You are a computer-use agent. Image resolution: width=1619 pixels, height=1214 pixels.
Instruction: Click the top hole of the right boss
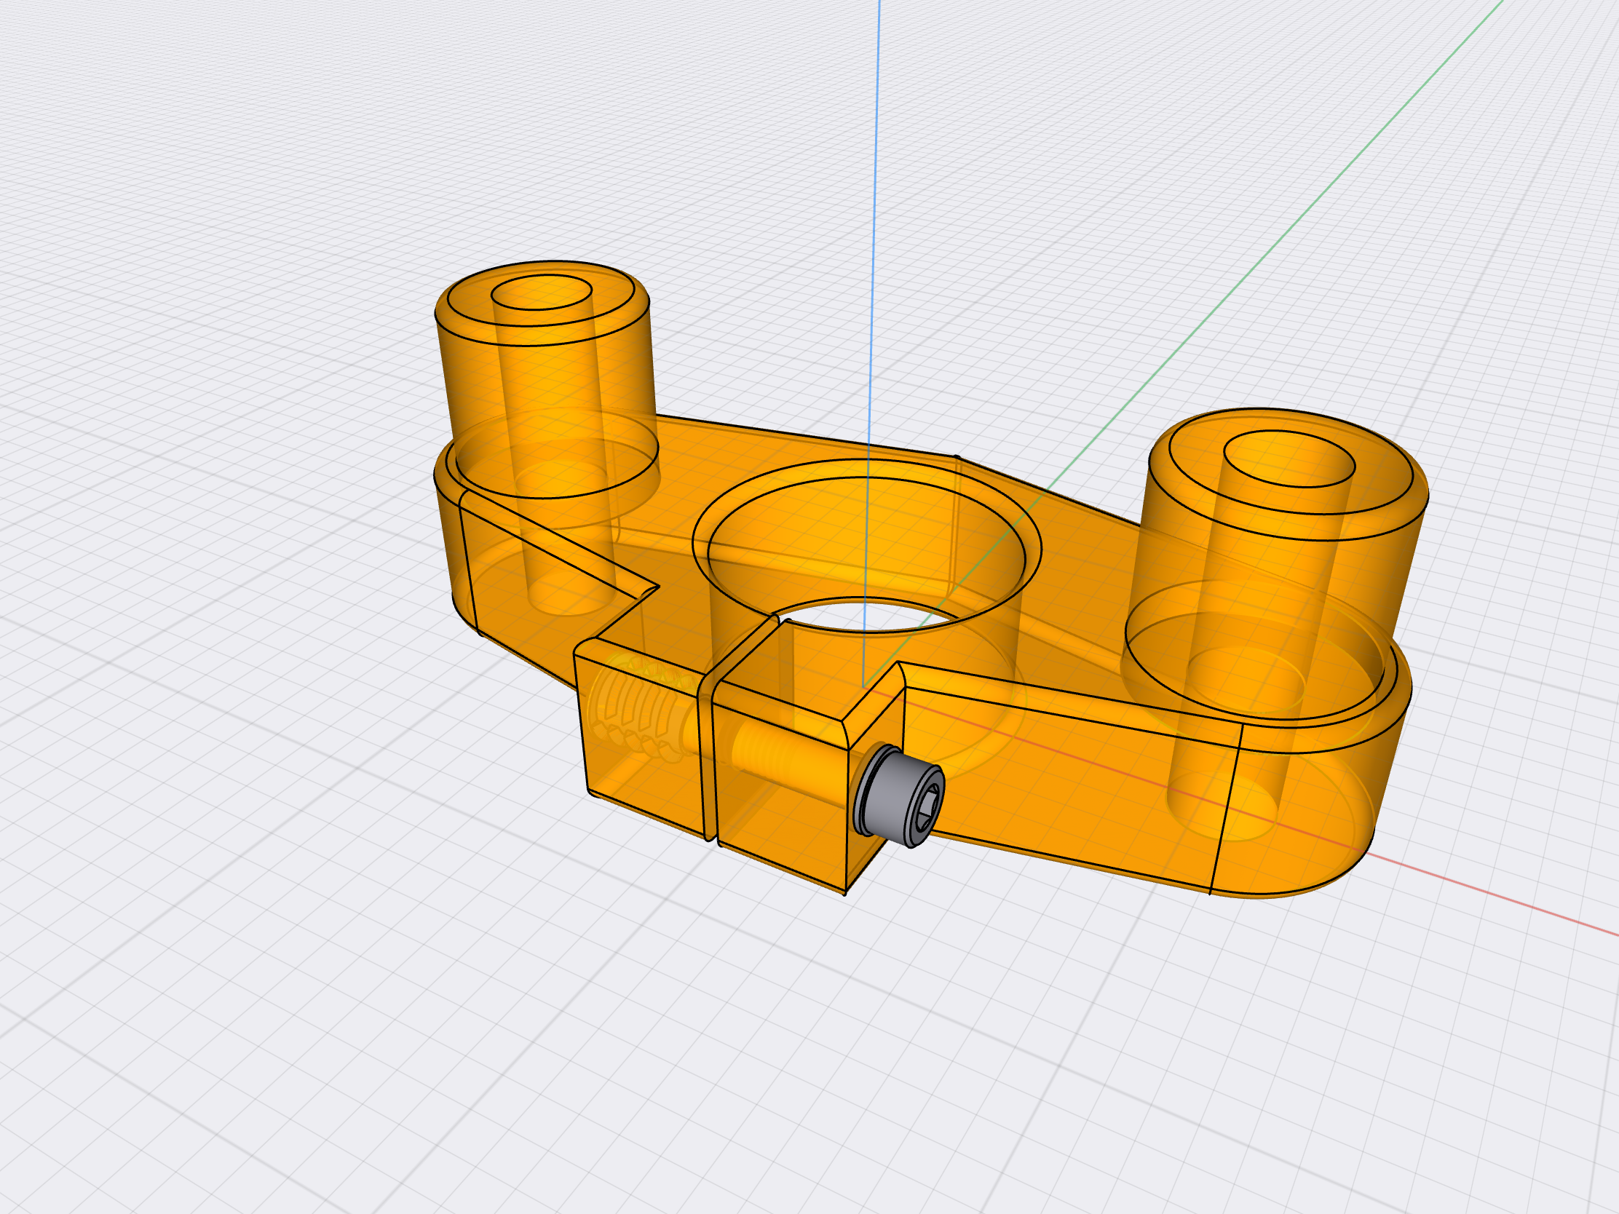(x=1289, y=459)
